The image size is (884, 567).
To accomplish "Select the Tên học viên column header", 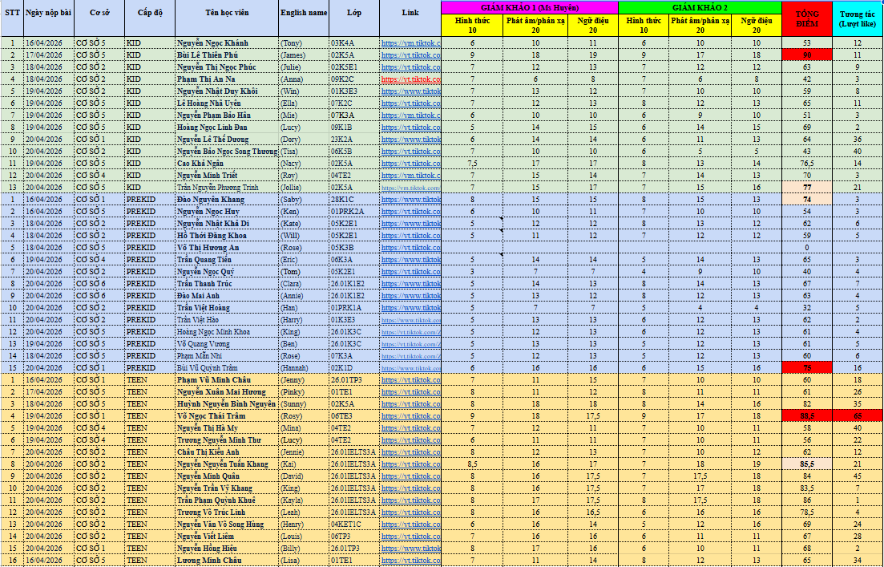I will tap(226, 14).
